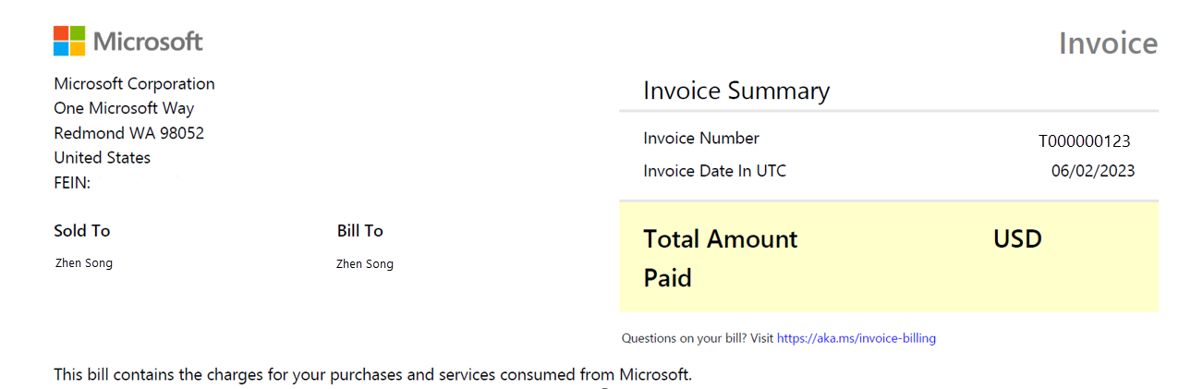This screenshot has width=1203, height=389.
Task: Select the large Invoice title heading
Action: click(x=1108, y=43)
